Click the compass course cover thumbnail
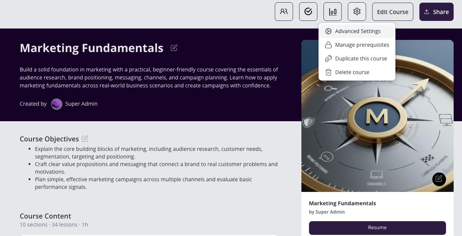The image size is (462, 236). (x=378, y=116)
